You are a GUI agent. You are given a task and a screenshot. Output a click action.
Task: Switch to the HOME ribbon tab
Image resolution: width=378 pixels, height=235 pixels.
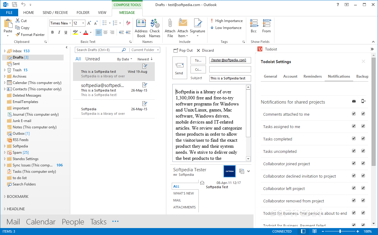(29, 13)
